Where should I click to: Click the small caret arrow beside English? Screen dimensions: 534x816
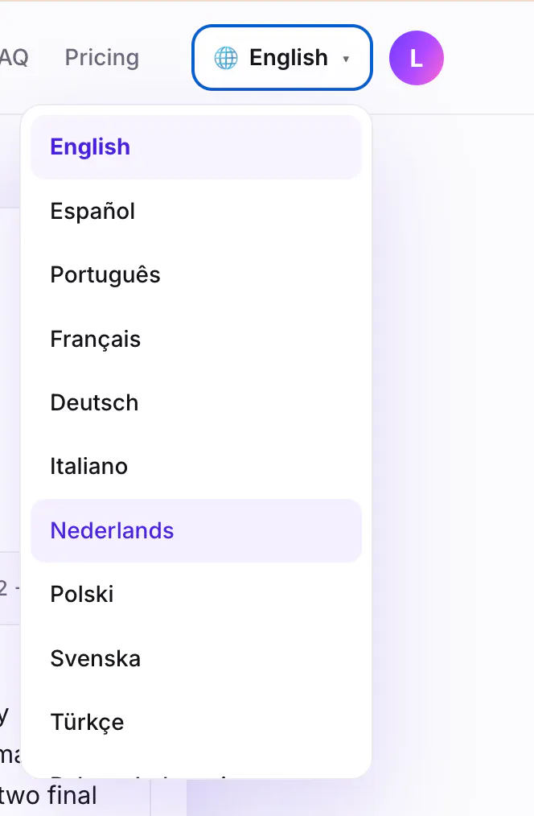(346, 59)
